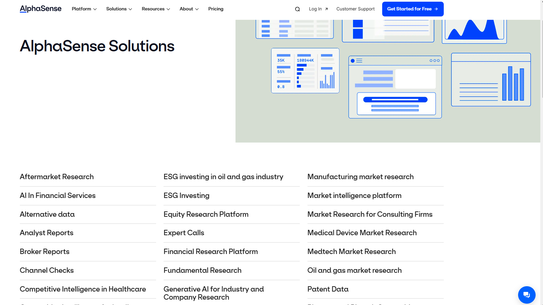Expand the Solutions dropdown menu
This screenshot has height=305, width=543.
[x=119, y=9]
